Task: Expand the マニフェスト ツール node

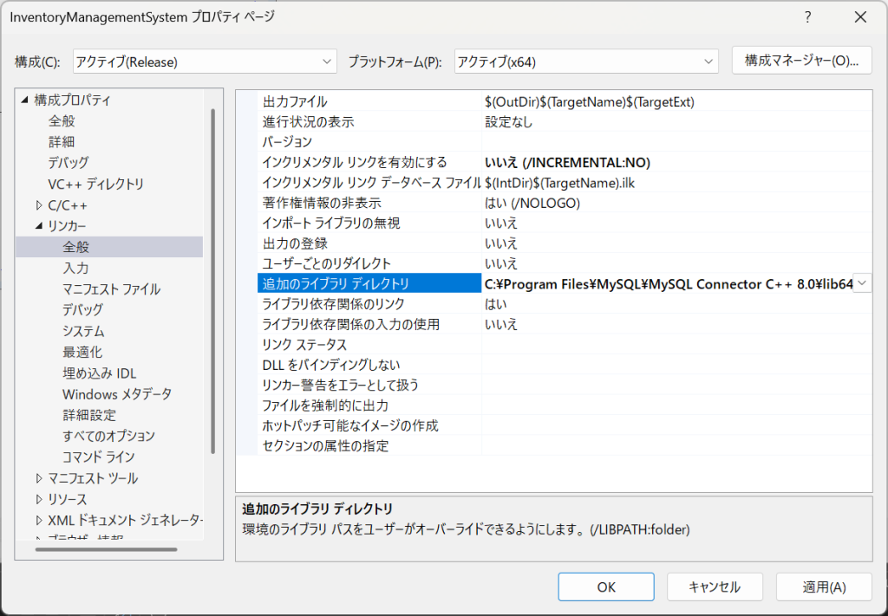Action: [x=39, y=478]
